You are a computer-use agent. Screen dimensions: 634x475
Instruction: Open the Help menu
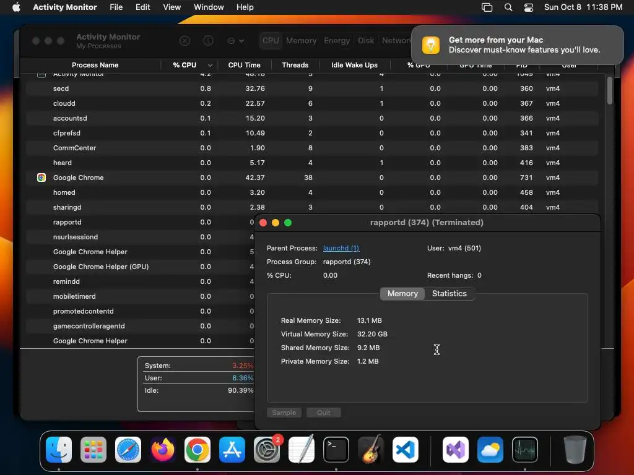(245, 7)
